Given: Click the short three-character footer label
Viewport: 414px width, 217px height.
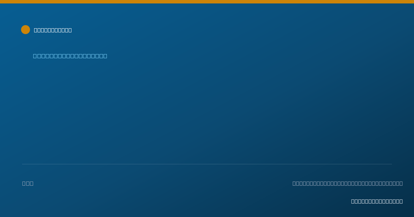Looking at the screenshot, I should (x=28, y=183).
